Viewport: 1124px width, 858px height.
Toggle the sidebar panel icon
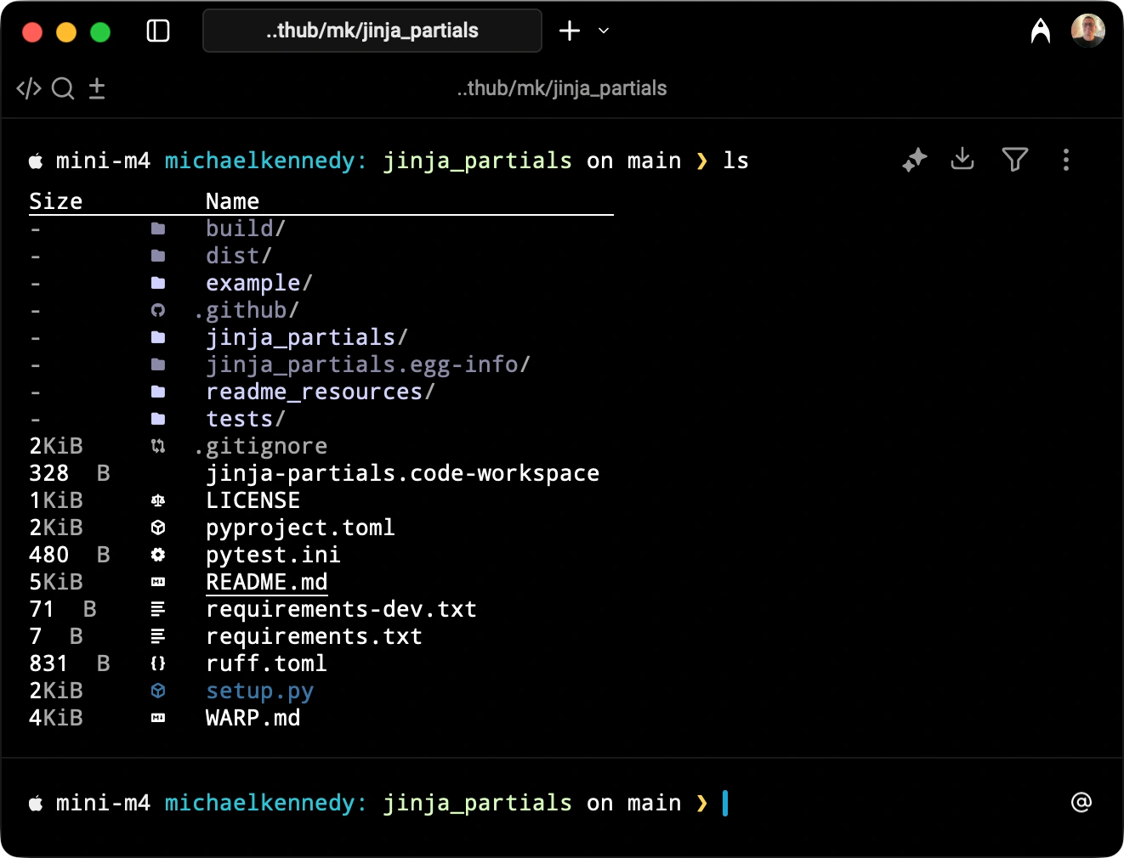pyautogui.click(x=158, y=31)
